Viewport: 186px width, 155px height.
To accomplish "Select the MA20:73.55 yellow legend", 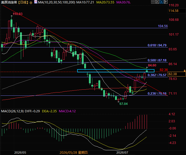I will coord(105,2).
